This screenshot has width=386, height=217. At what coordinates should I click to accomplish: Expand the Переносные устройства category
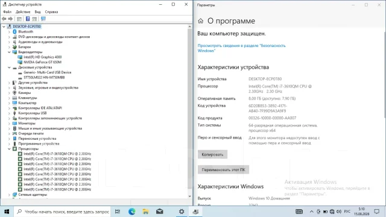pyautogui.click(x=9, y=139)
